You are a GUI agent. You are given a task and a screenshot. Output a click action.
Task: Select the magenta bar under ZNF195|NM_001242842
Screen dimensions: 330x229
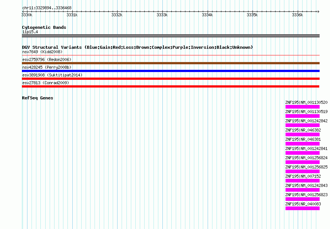(x=303, y=125)
